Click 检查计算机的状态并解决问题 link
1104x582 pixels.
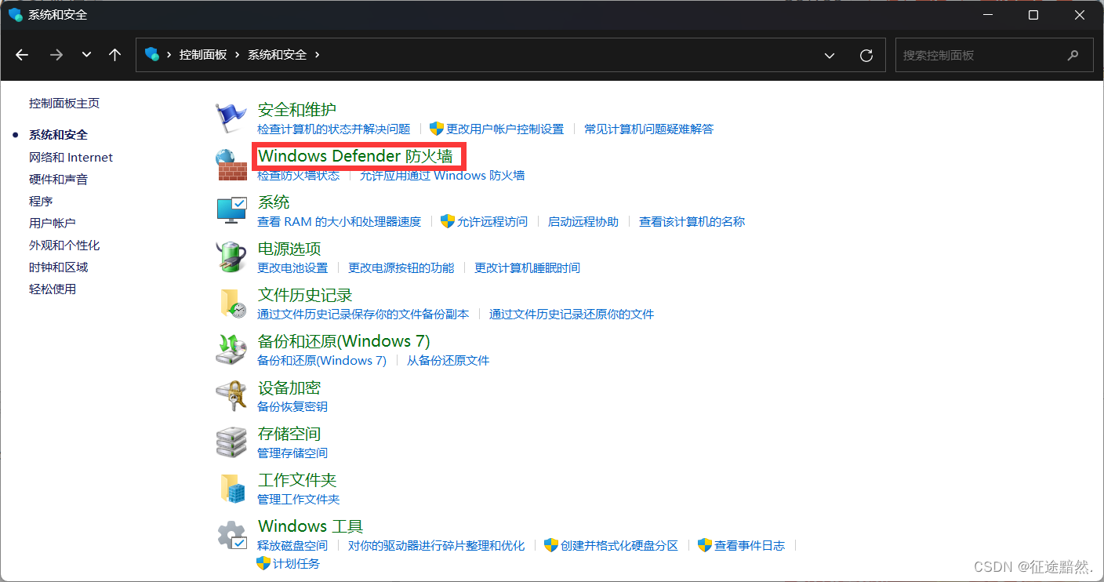334,129
